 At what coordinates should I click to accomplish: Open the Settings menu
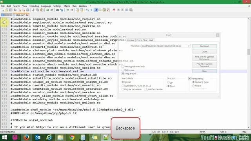click(57, 6)
